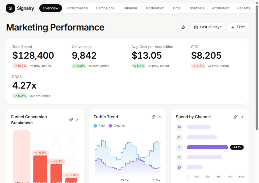Click the 59.8% funnel drop badge
Viewport: 259px width, 183px height.
tap(71, 175)
